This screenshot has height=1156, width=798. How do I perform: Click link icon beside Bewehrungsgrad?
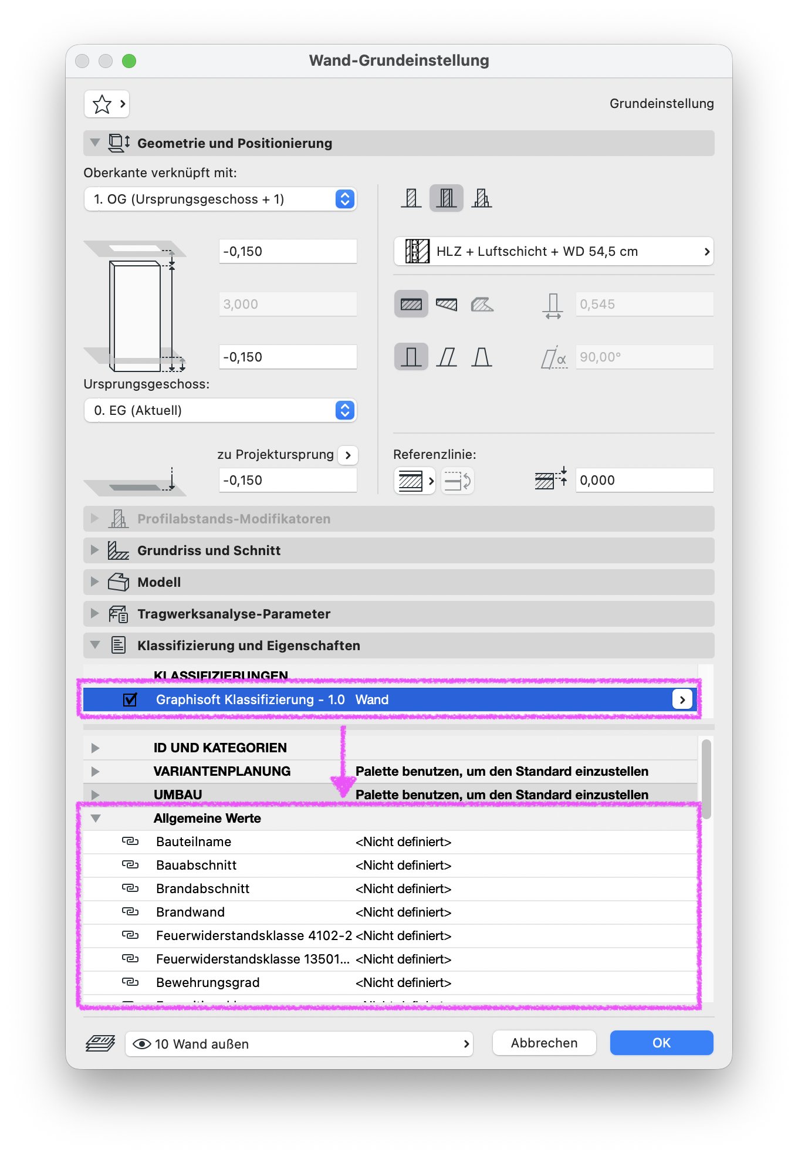click(130, 982)
